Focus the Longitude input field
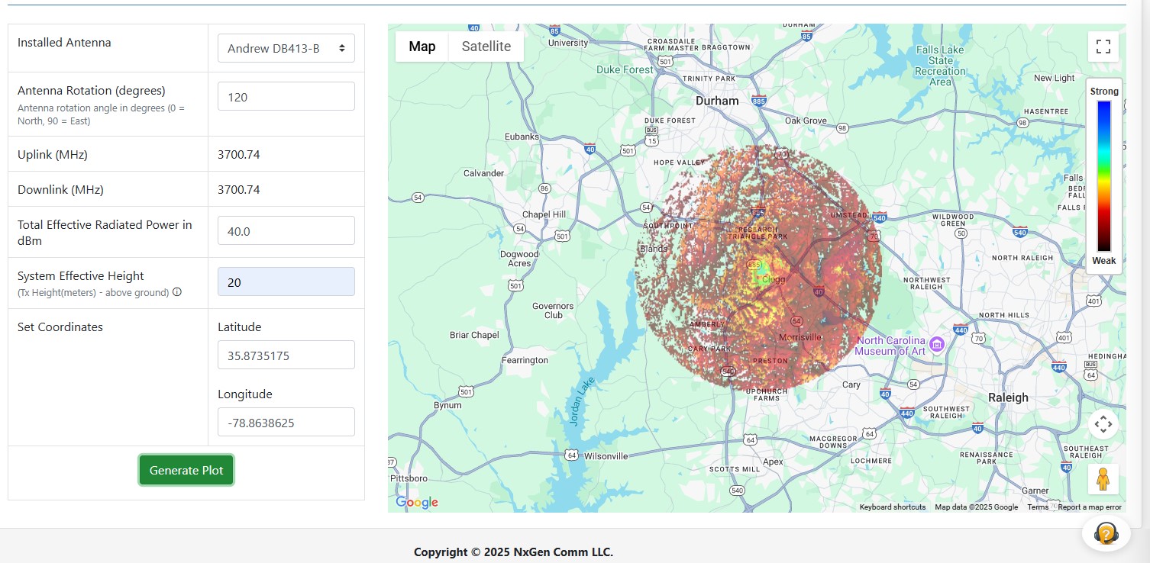 pos(286,422)
